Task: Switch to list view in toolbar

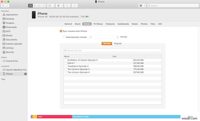Action: (35, 6)
